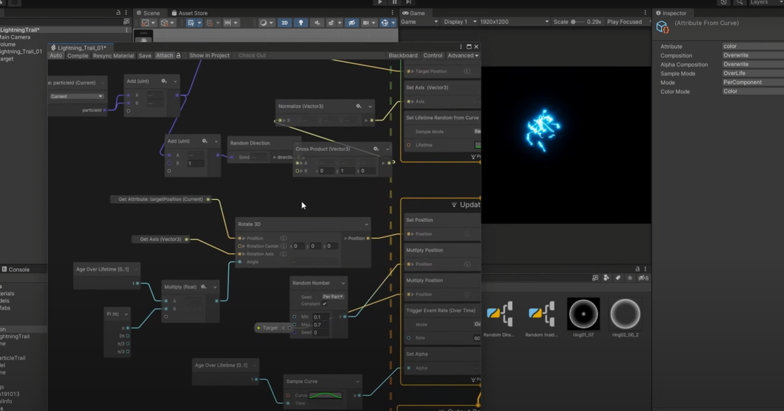Uncheck the Constant checkbox in Random Number node
This screenshot has height=411, width=784.
click(324, 304)
